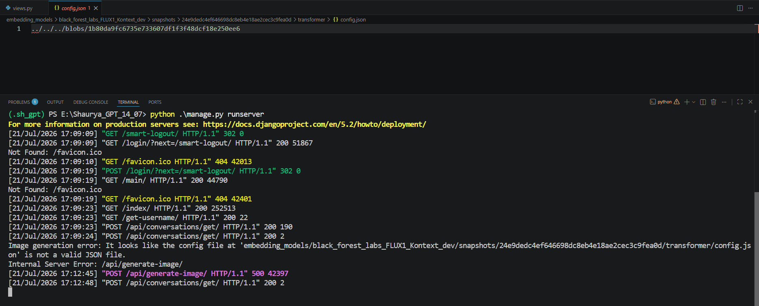This screenshot has height=306, width=759.
Task: Create a new terminal with plus icon
Action: pyautogui.click(x=687, y=102)
